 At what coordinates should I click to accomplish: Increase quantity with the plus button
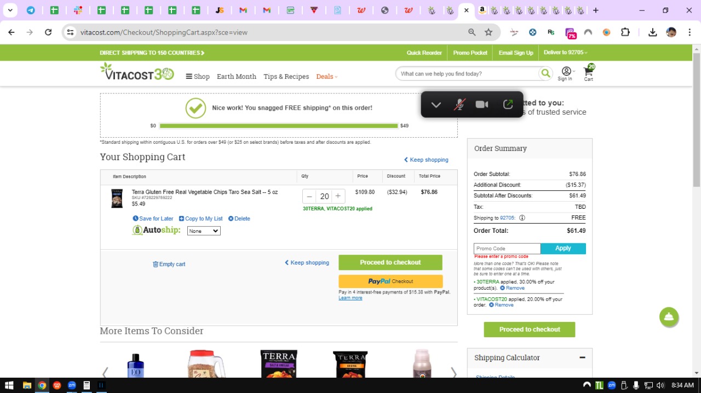tap(338, 196)
